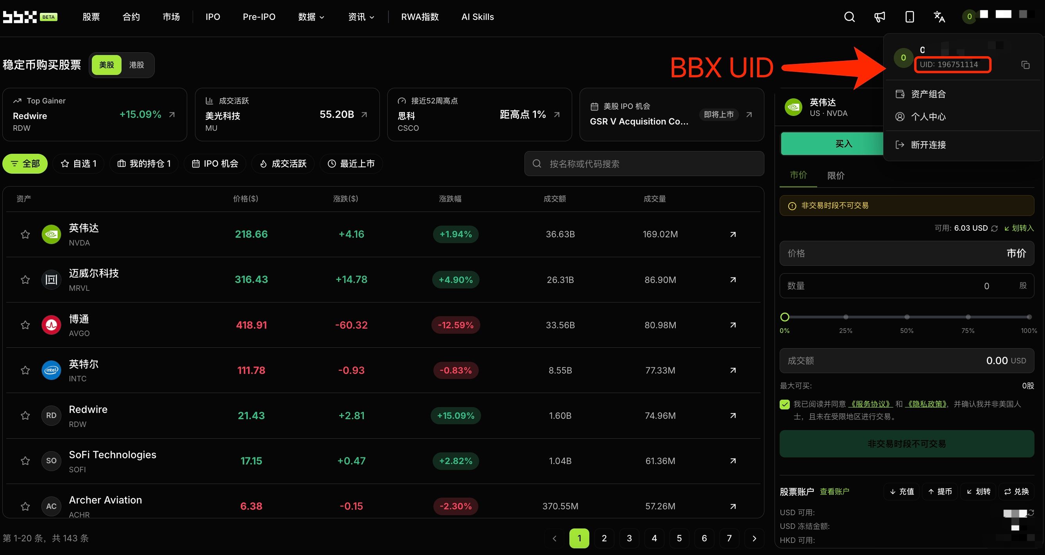The width and height of the screenshot is (1045, 555).
Task: Open the 接近52周高点 思科 card arrow
Action: (556, 115)
